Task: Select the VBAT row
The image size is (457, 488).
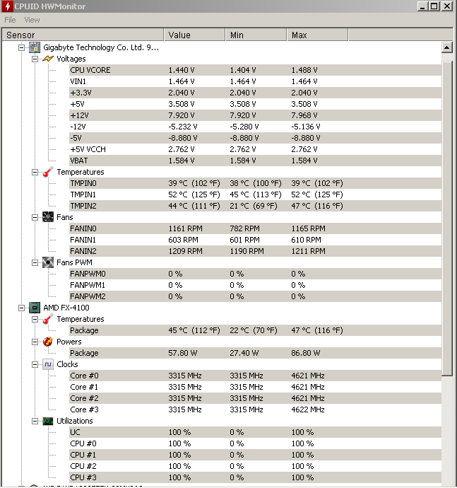Action: click(255, 161)
